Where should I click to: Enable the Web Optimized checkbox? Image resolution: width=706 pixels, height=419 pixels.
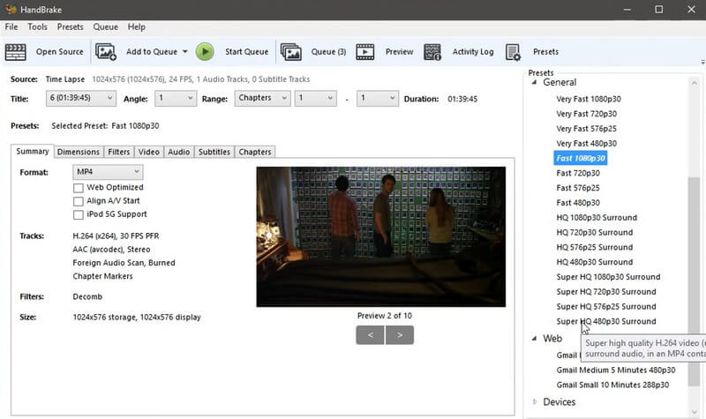coord(79,188)
